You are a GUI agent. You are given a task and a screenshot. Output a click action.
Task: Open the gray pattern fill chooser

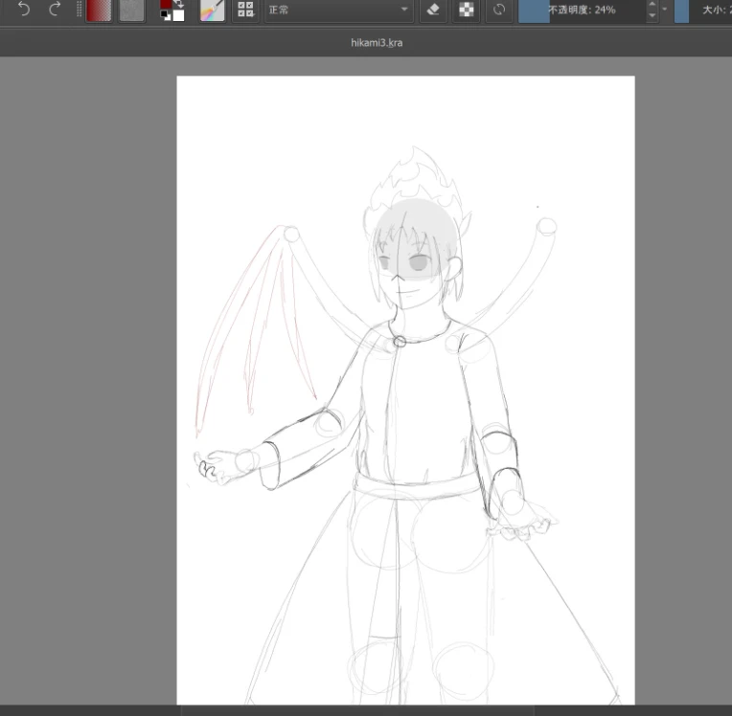tap(131, 11)
